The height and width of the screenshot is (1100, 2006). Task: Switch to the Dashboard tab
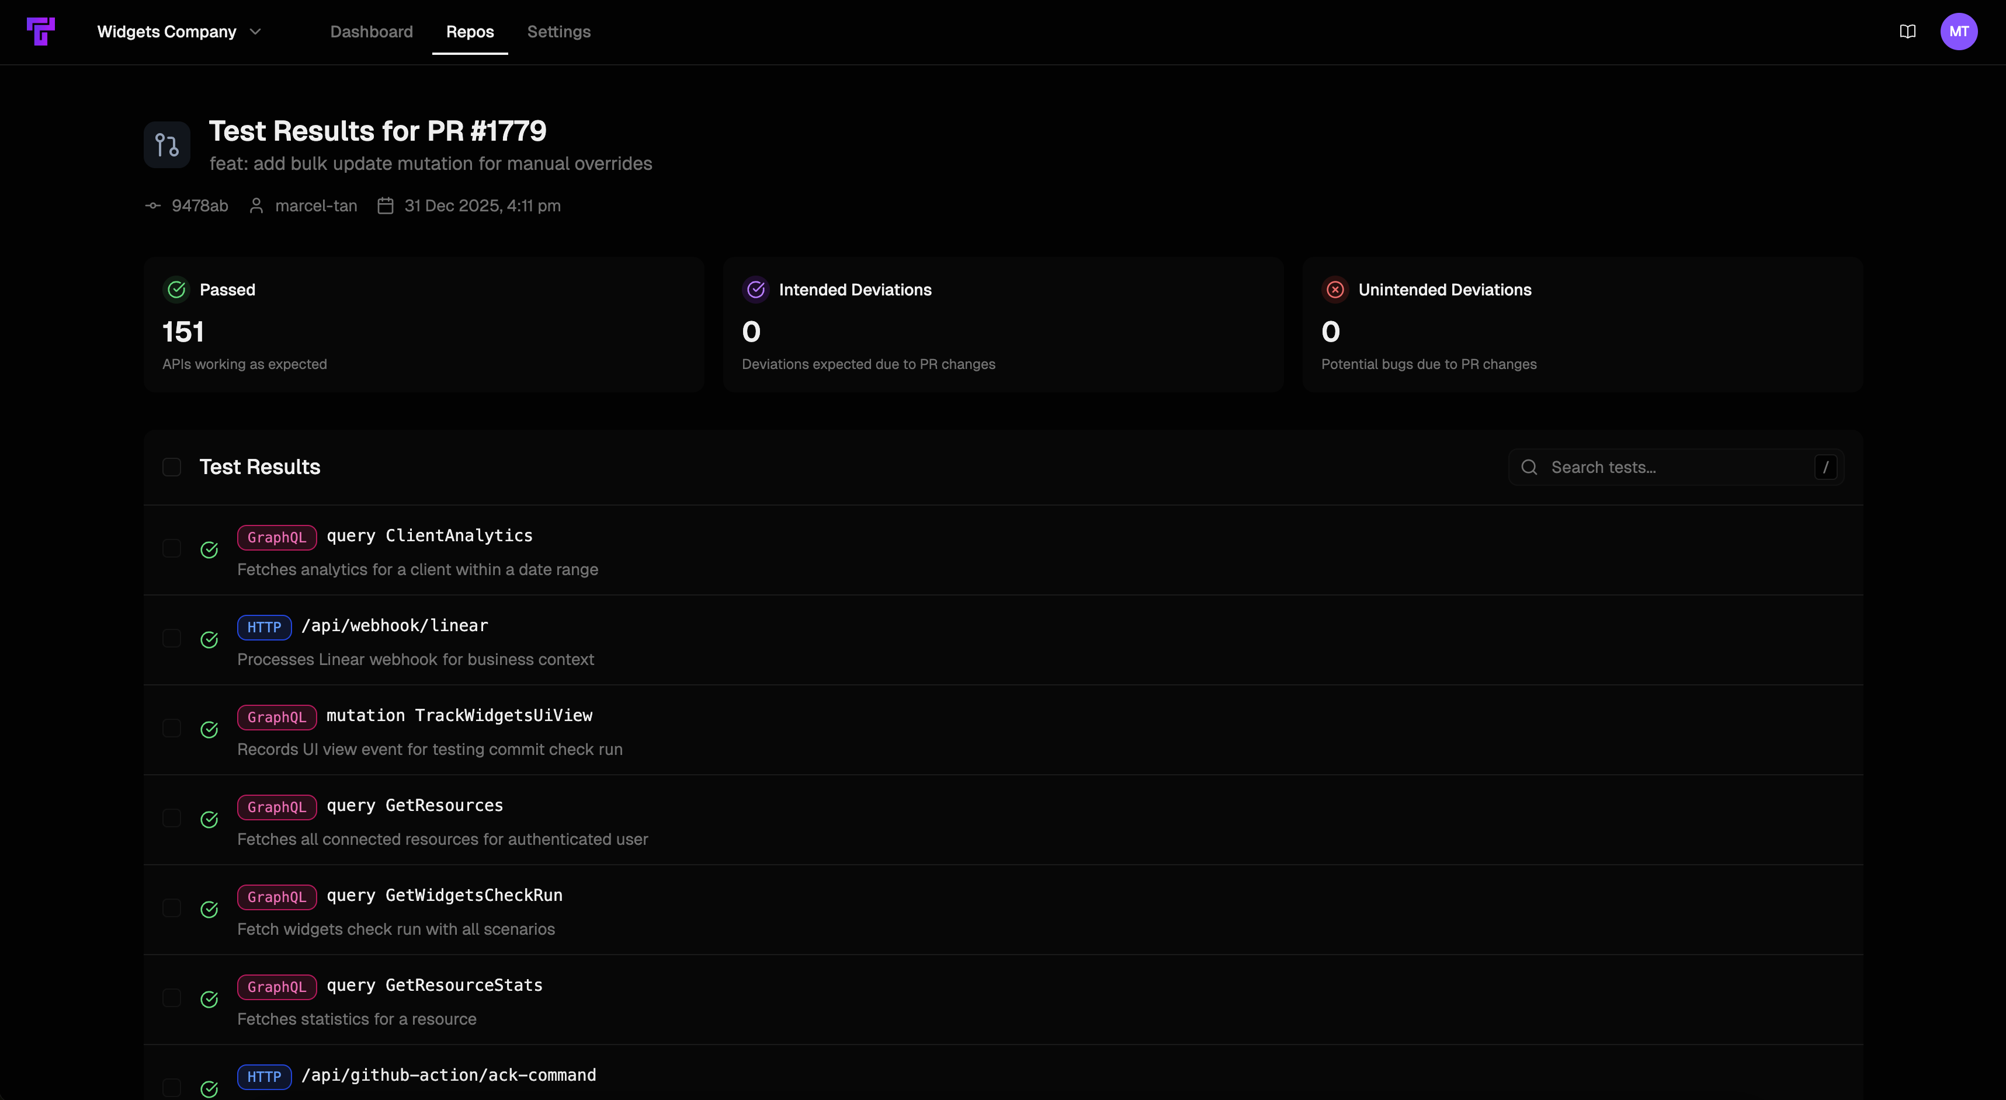(372, 32)
